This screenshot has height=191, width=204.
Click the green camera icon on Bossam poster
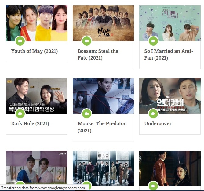[87, 41]
